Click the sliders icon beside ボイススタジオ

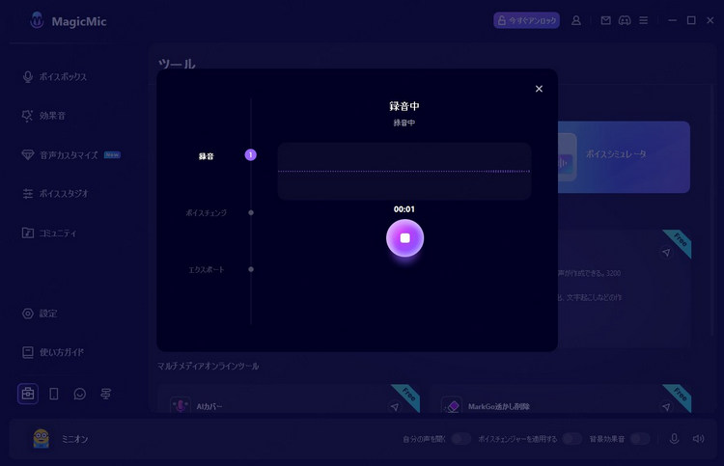point(28,194)
